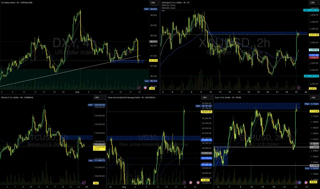320x189 pixels.
Task: Click the Gold Spot / U.S. Dollar title
Action: click(175, 3)
